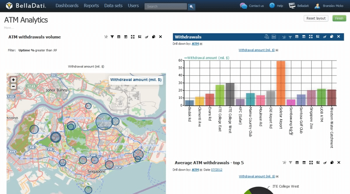Click into the Search input field
The width and height of the screenshot is (350, 194).
pyautogui.click(x=166, y=7)
